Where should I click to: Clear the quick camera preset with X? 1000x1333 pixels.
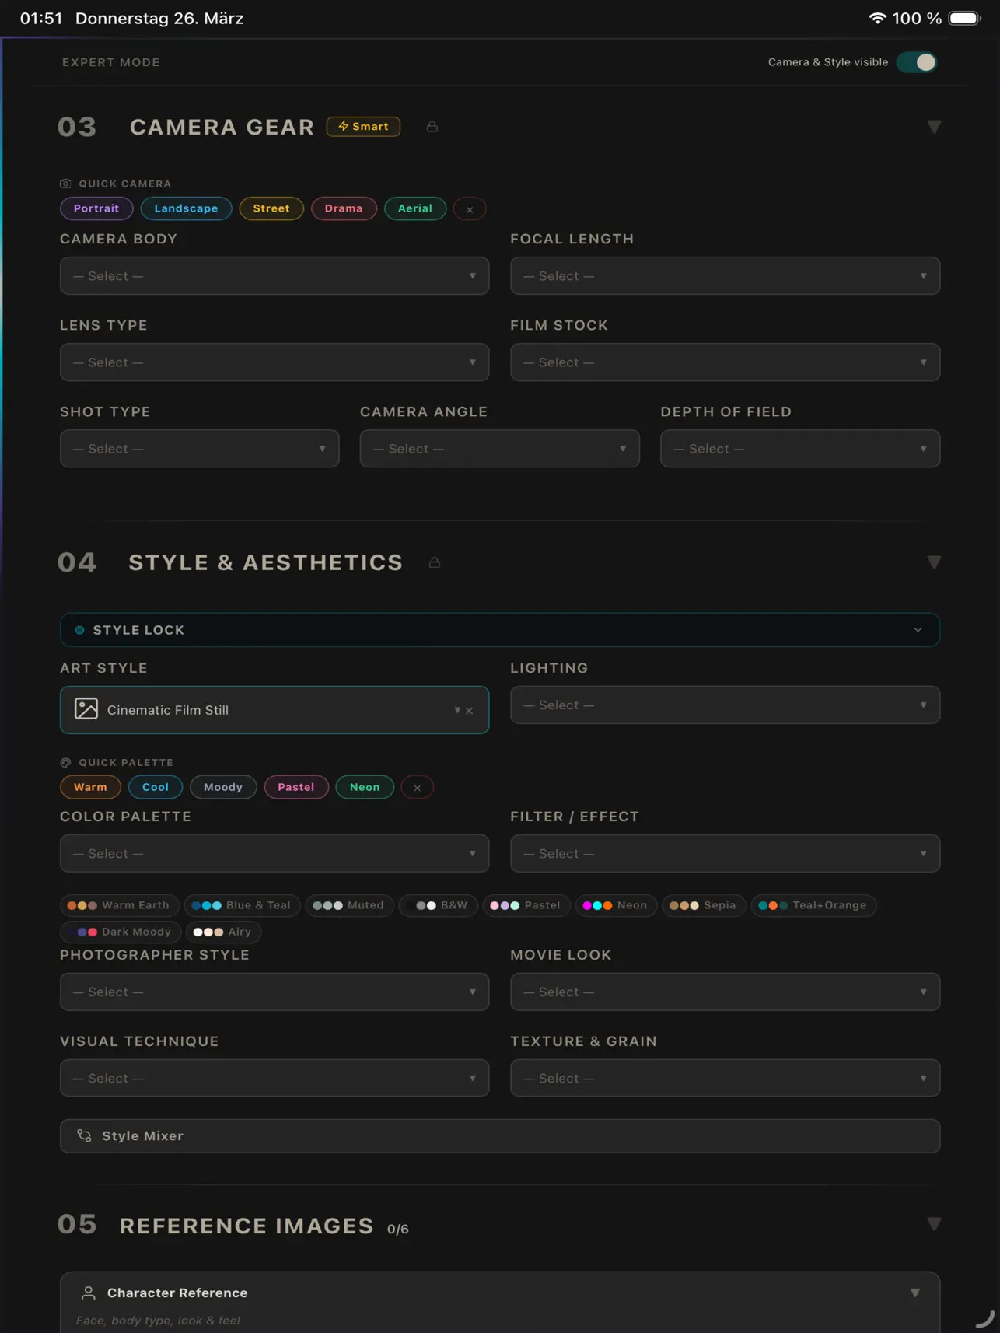click(x=470, y=209)
